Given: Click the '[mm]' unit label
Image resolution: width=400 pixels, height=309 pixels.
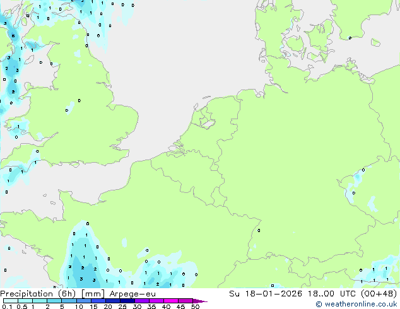Looking at the screenshot, I should [x=93, y=294].
